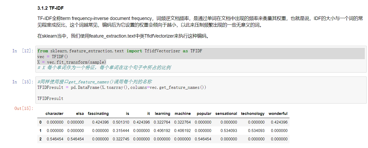Viewport: 368px width, 148px height.
Task: Click the "character" column header
Action: coord(54,114)
